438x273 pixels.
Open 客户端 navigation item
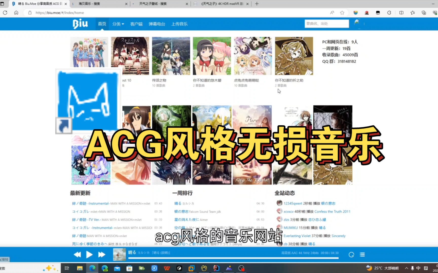(136, 24)
